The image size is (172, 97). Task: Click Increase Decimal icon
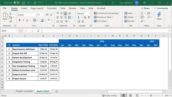79,21
